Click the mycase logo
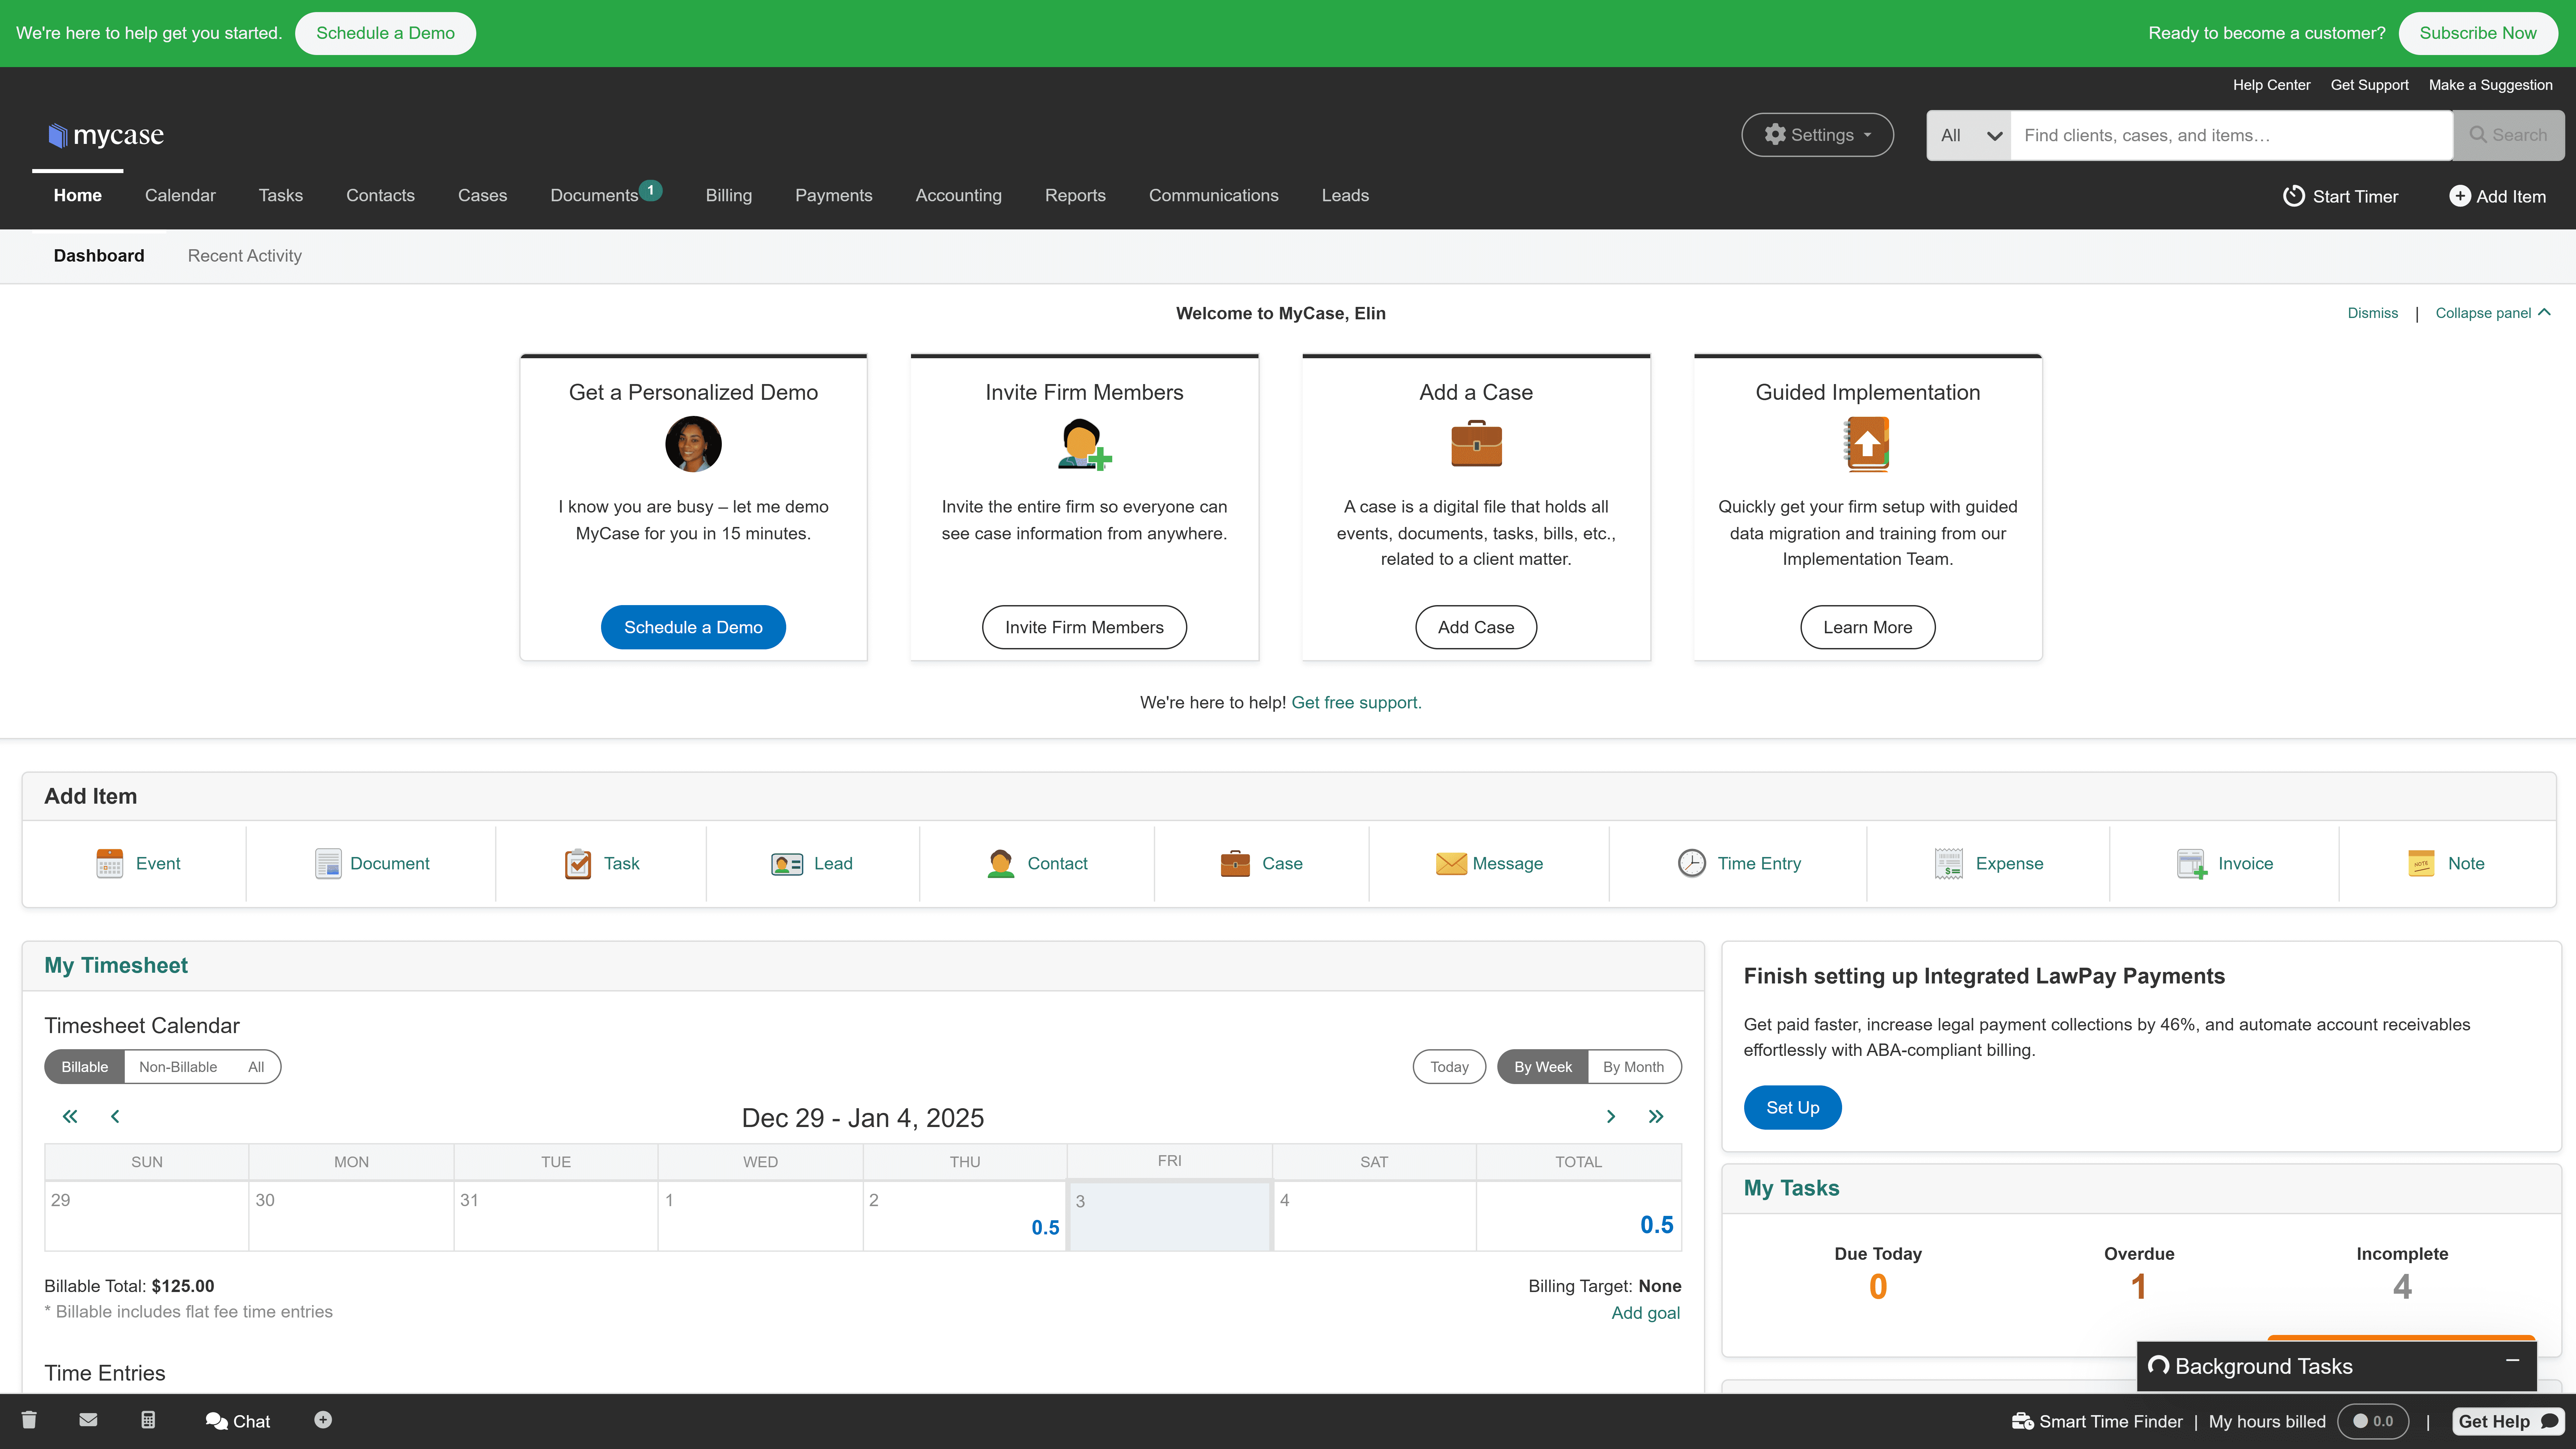The height and width of the screenshot is (1449, 2576). point(106,135)
